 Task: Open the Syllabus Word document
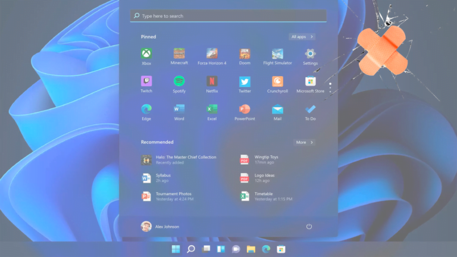(x=156, y=178)
